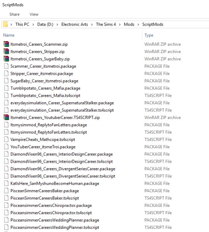The width and height of the screenshot is (209, 232).
Task: Click file icon of YouTuberCareer_itsmeTroi.package
Action: coord(6,147)
